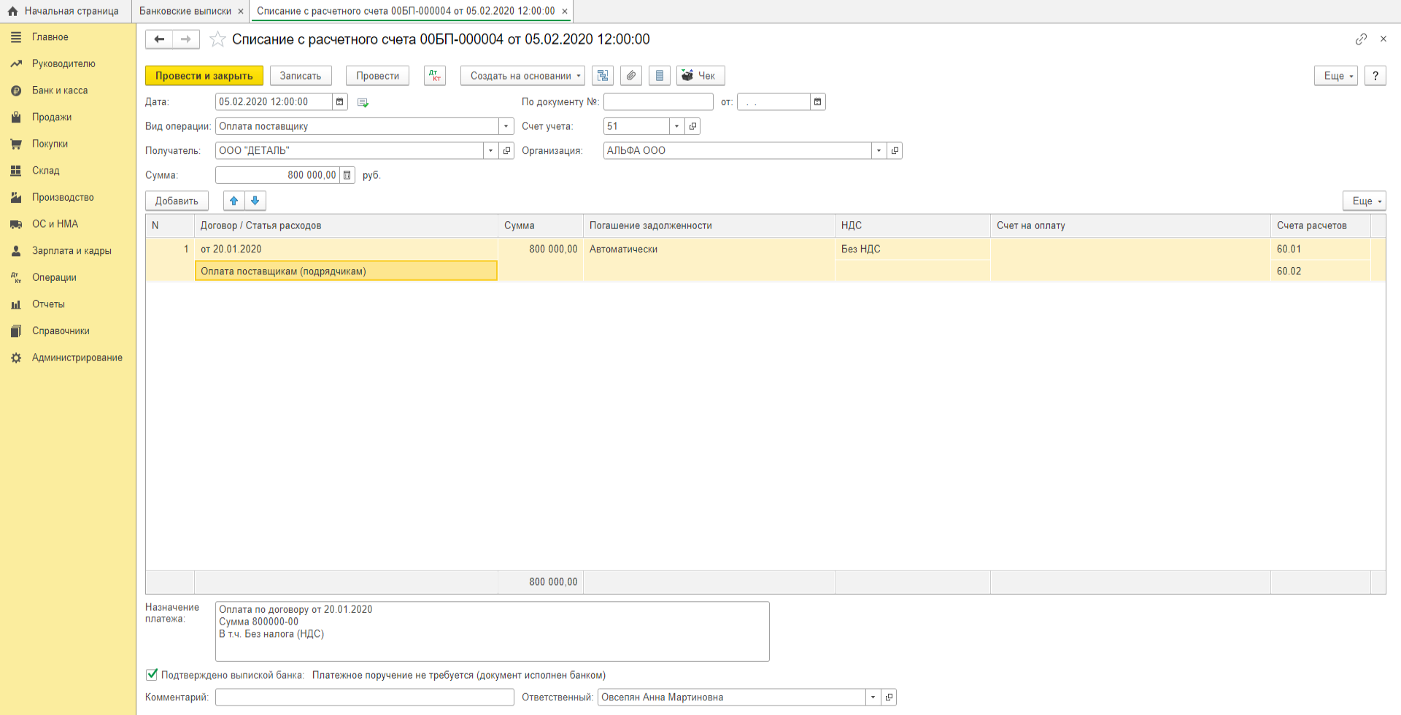This screenshot has height=715, width=1401.
Task: Select Списание с расчетного счета tab
Action: [406, 11]
